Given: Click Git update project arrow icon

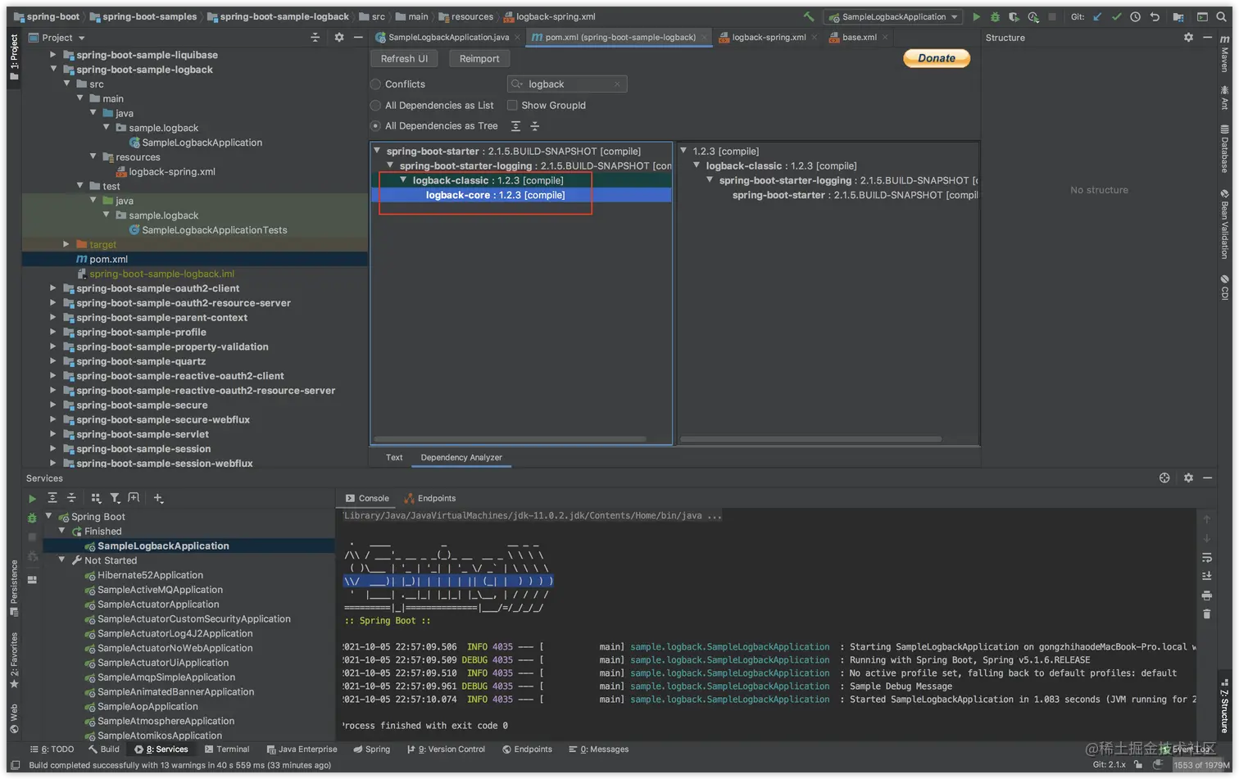Looking at the screenshot, I should [1097, 16].
